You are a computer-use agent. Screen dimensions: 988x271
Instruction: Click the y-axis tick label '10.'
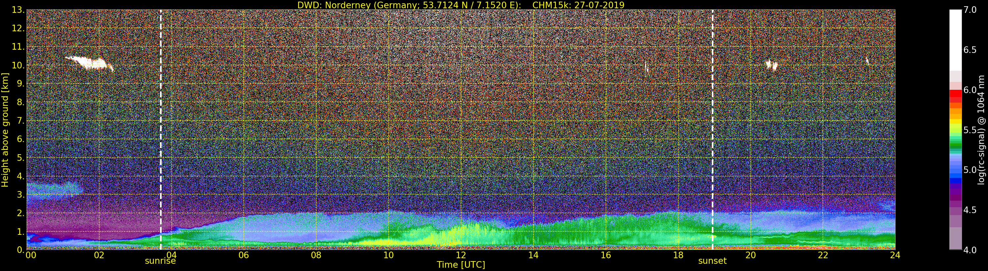[18, 65]
